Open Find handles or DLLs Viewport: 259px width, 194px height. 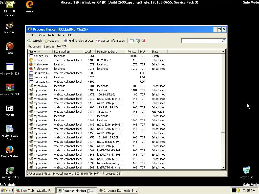tap(79, 41)
